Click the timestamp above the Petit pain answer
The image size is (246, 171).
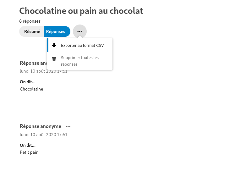coord(43,135)
